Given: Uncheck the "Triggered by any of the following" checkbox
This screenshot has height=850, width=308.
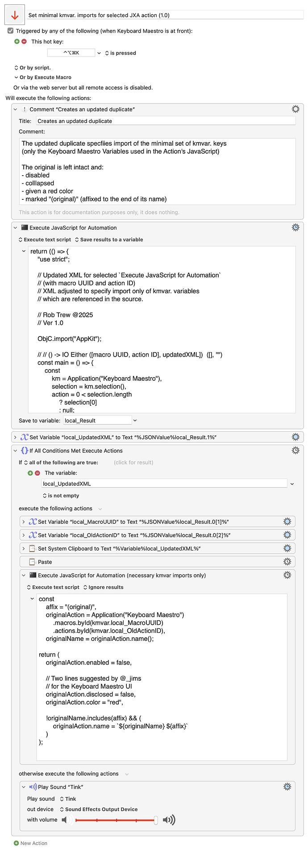Looking at the screenshot, I should click(10, 30).
